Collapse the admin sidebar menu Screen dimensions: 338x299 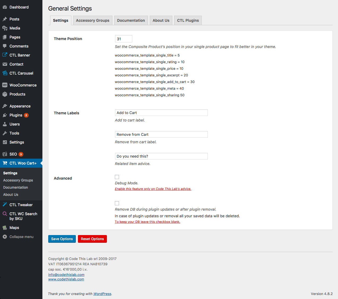click(18, 237)
